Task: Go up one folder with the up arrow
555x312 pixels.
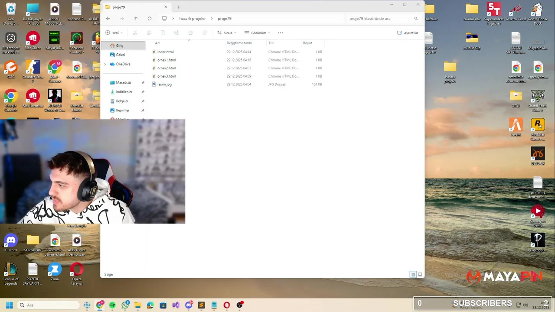Action: click(x=136, y=19)
